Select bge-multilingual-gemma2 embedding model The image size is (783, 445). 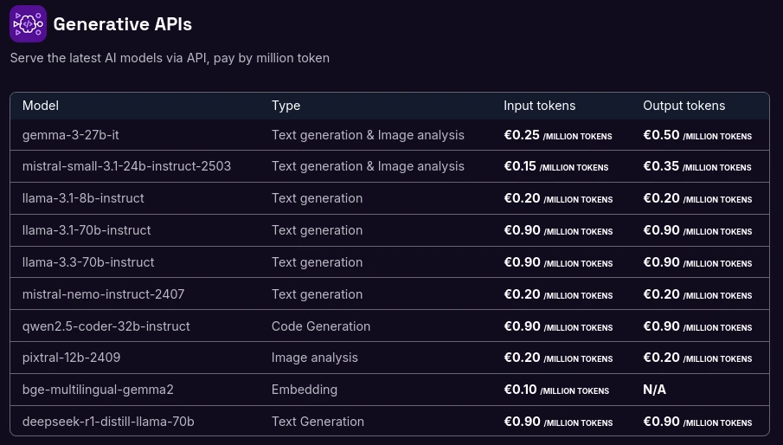(98, 390)
